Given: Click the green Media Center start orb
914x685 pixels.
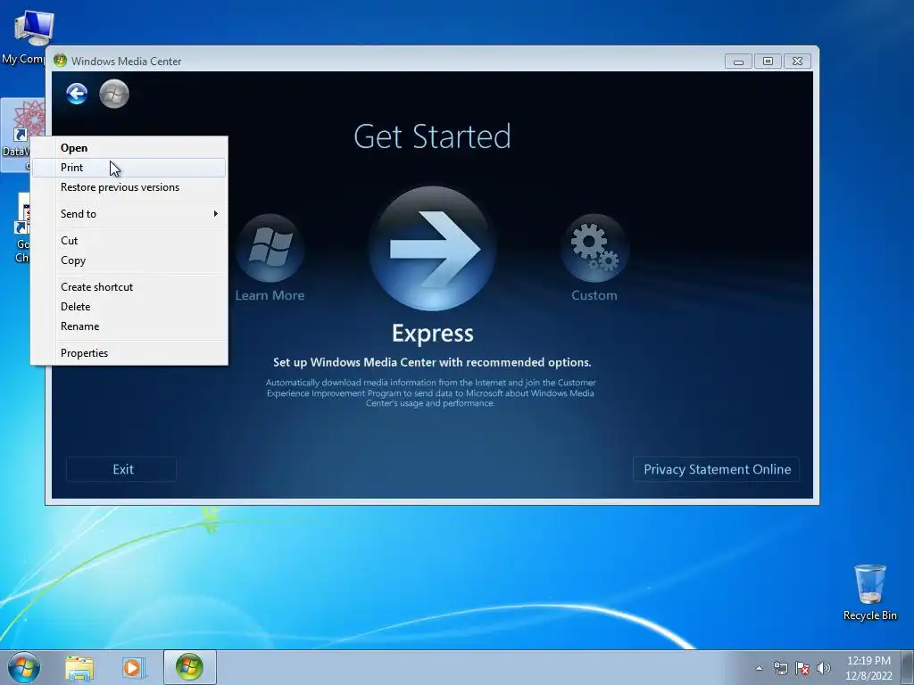Looking at the screenshot, I should [x=114, y=94].
